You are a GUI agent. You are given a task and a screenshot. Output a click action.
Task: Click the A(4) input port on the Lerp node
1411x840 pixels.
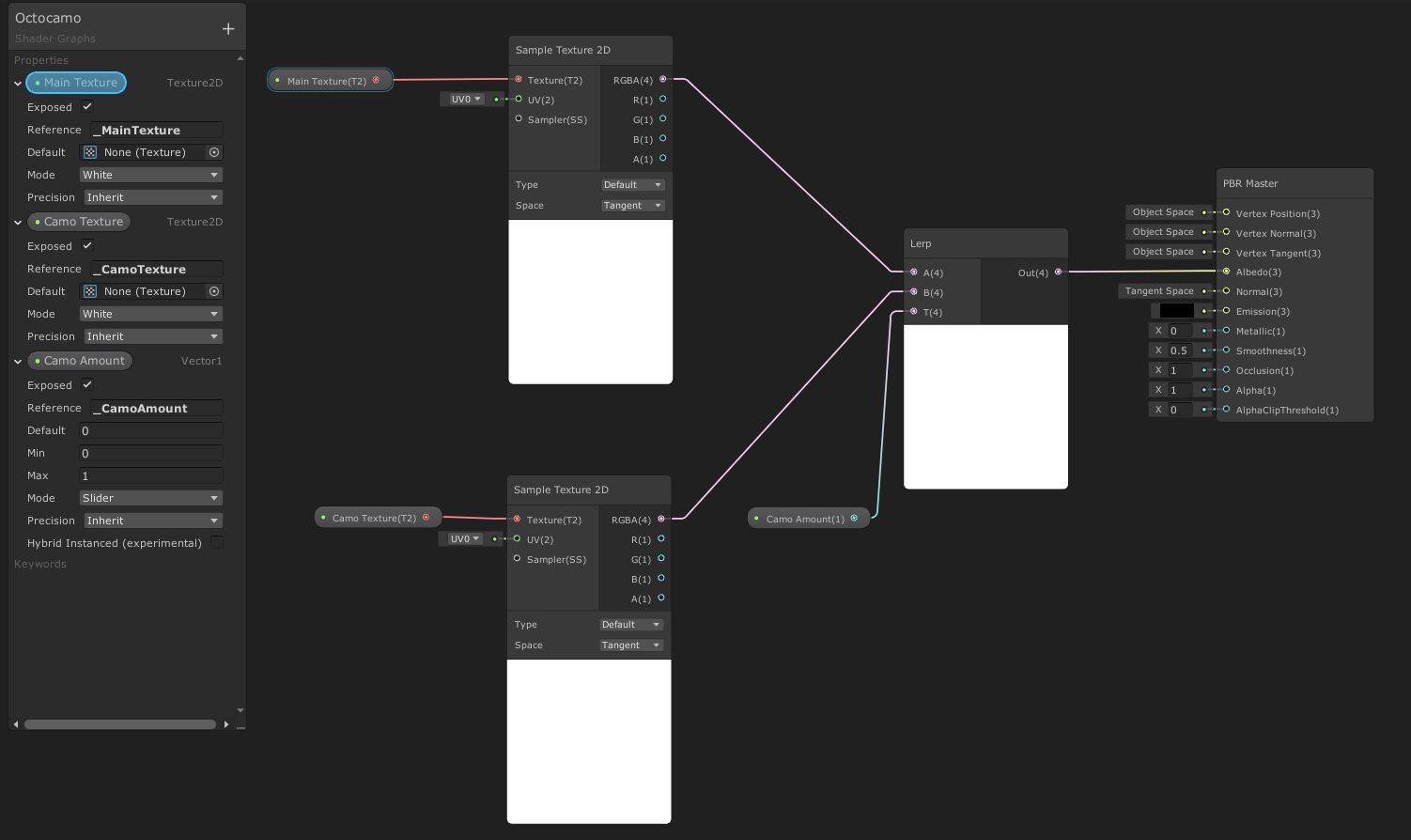coord(913,272)
